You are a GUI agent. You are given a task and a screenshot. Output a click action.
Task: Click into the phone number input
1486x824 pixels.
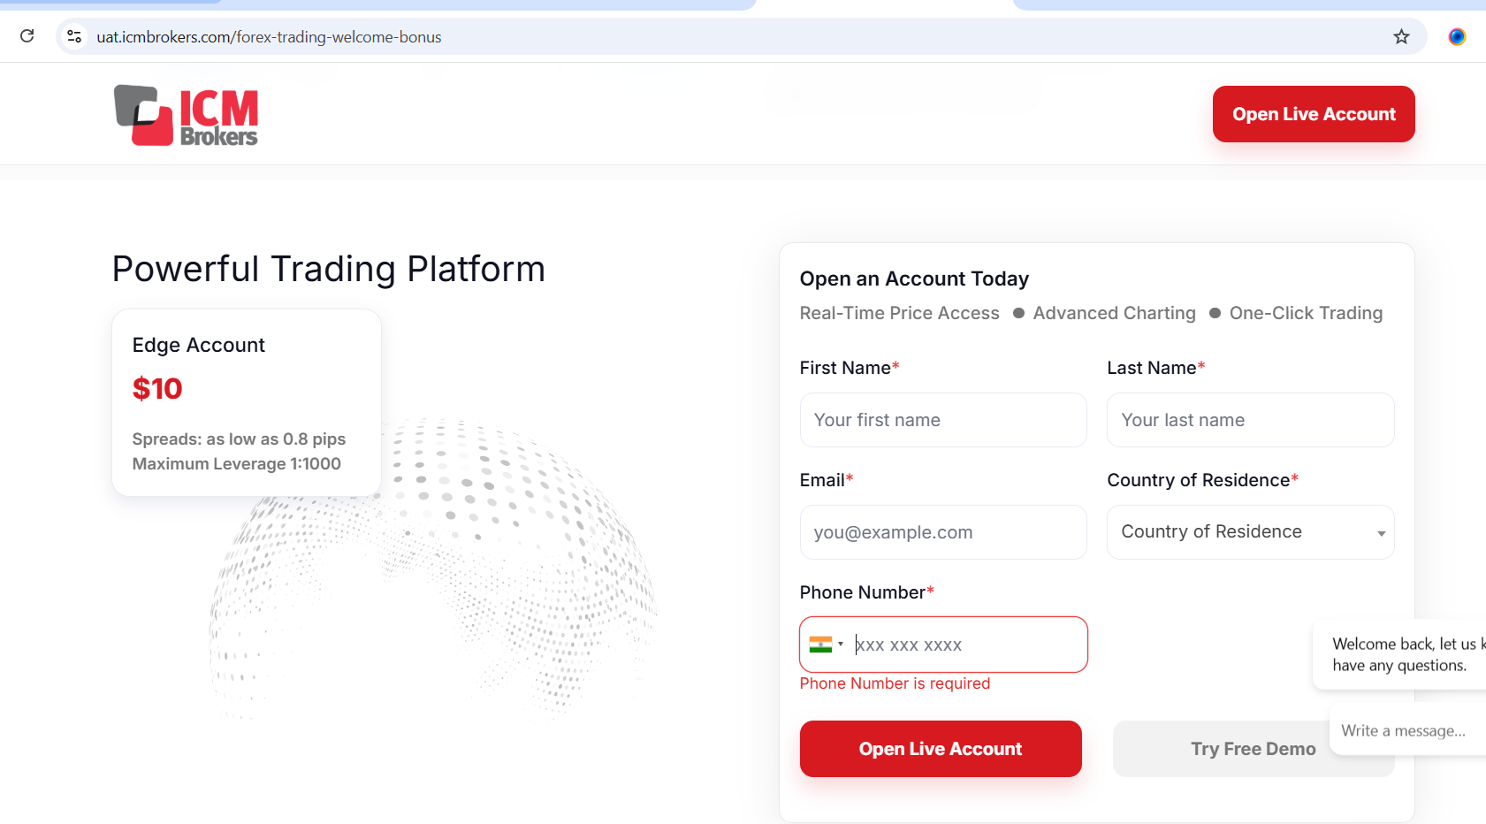click(964, 645)
